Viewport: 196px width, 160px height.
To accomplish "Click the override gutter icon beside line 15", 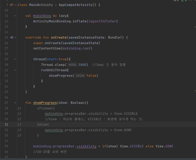I will (12, 37).
